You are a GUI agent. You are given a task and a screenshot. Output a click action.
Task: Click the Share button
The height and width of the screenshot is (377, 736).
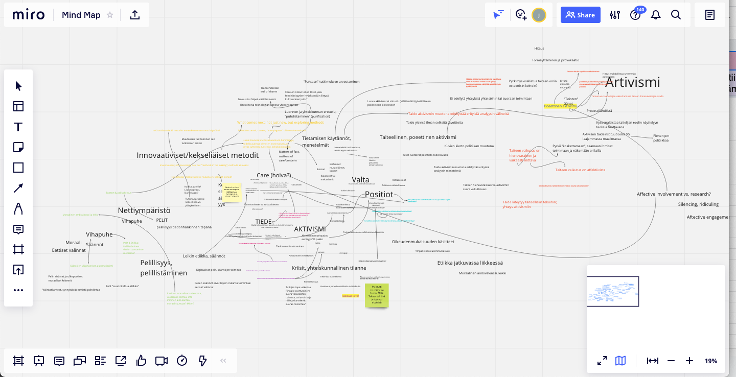(580, 15)
